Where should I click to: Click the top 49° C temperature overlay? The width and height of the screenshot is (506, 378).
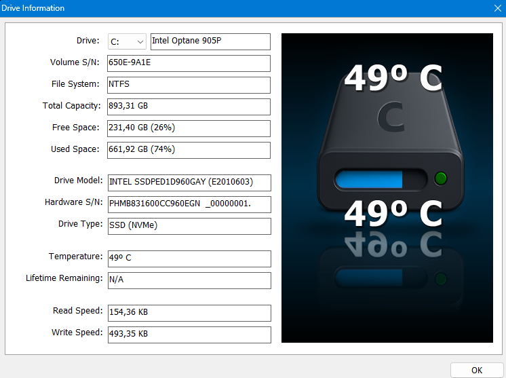393,78
